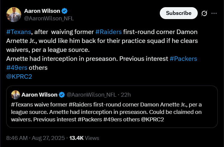The image size is (224, 147).
Task: Click the Subscribe button
Action: (179, 13)
